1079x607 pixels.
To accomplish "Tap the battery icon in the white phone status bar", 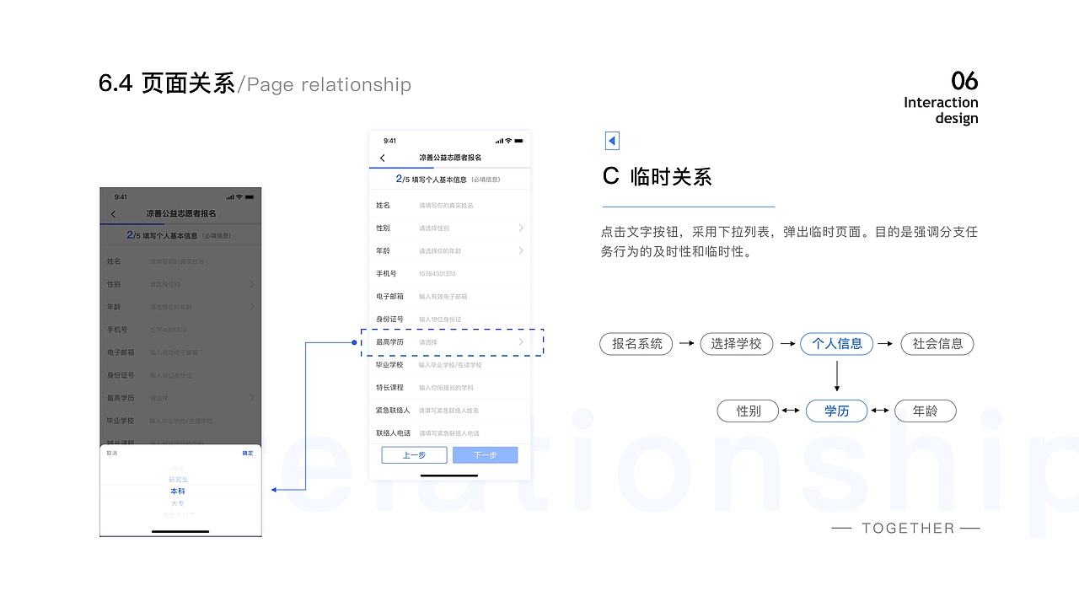I will point(519,141).
